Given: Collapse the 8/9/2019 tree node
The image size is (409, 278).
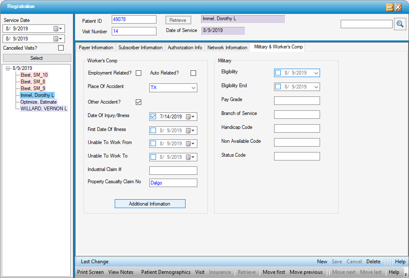Looking at the screenshot, I should (8, 68).
